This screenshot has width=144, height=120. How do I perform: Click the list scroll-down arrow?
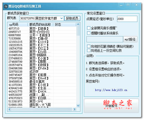[x=78, y=105]
